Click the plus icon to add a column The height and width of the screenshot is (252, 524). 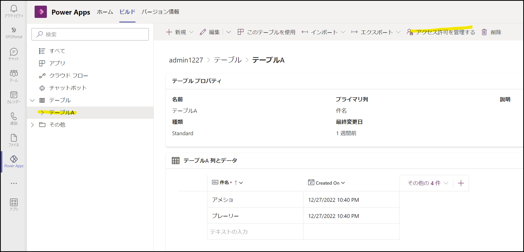pyautogui.click(x=461, y=183)
